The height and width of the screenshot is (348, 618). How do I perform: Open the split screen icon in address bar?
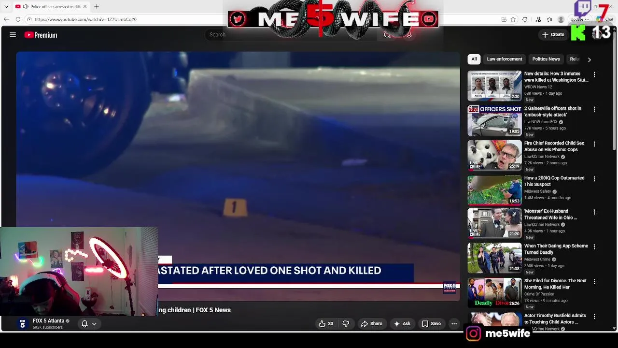coord(504,19)
